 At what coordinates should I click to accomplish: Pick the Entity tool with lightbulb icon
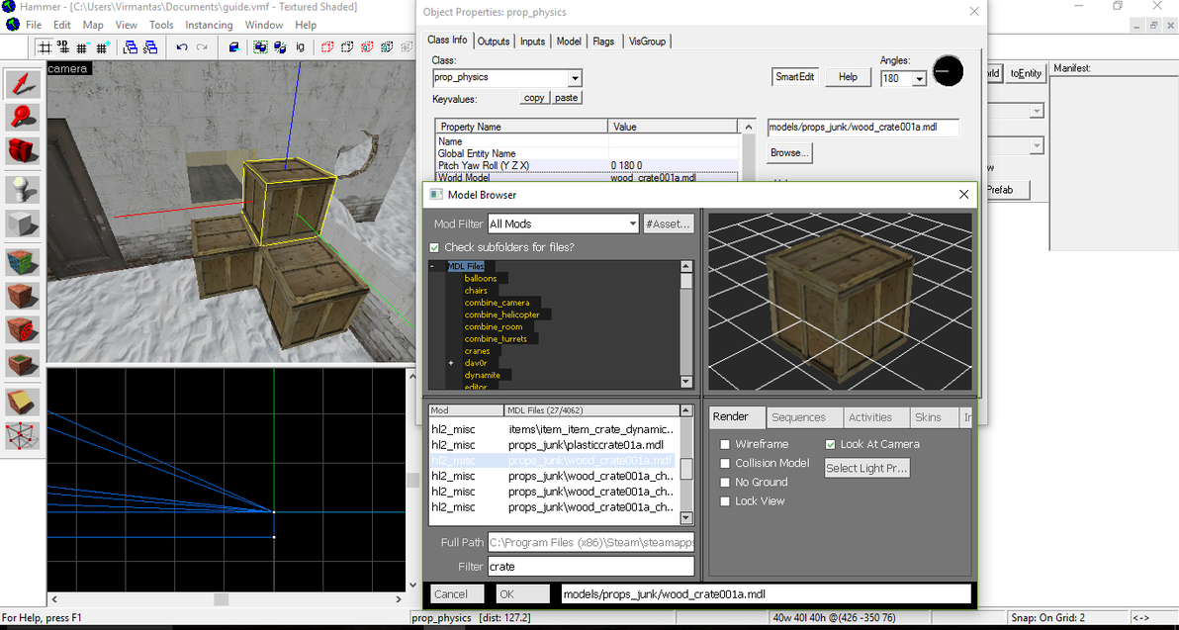[x=23, y=188]
